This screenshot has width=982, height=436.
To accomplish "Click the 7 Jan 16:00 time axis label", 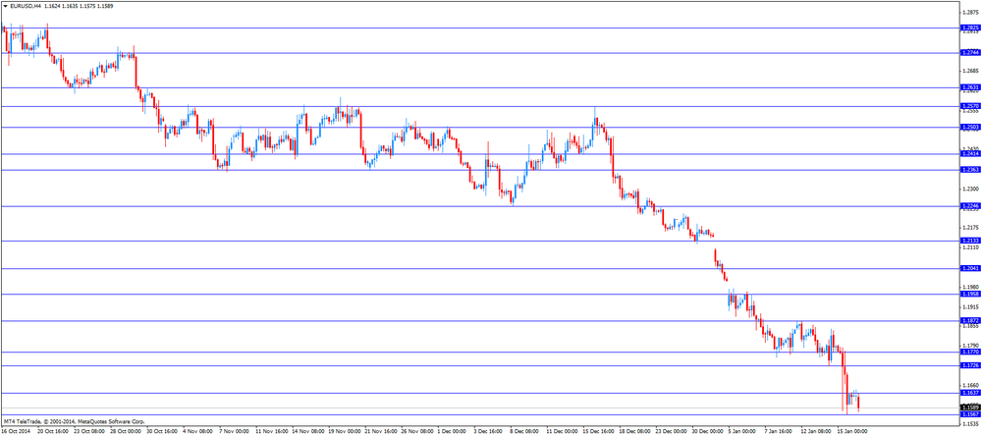I will [x=781, y=432].
